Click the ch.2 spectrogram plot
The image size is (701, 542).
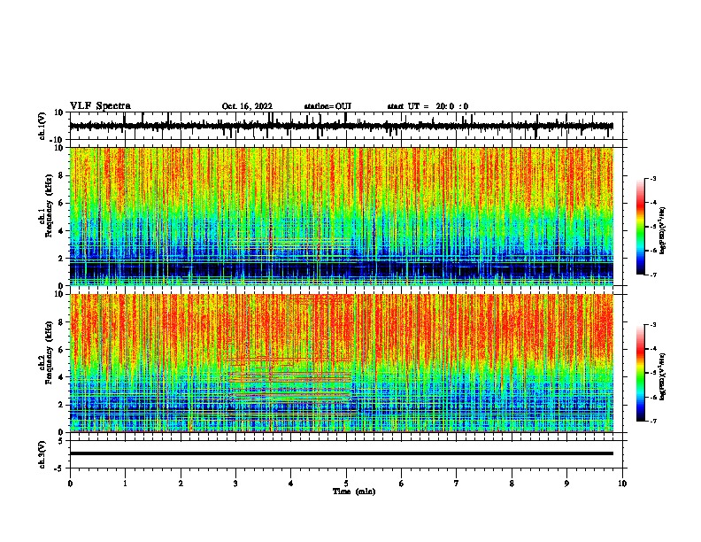tap(342, 363)
